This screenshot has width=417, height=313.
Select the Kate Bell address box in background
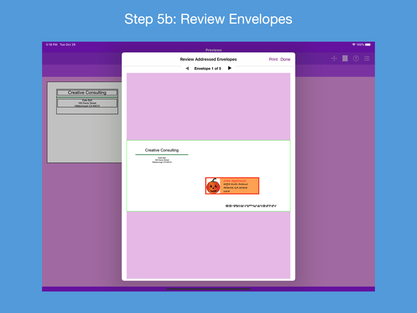(87, 103)
